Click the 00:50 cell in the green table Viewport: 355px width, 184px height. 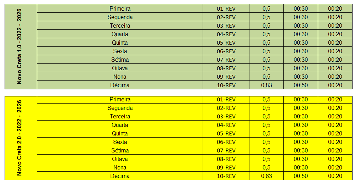point(301,85)
